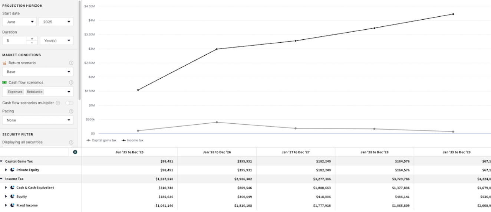The width and height of the screenshot is (491, 212).
Task: Open the Pacing dropdown showing None
Action: (37, 120)
